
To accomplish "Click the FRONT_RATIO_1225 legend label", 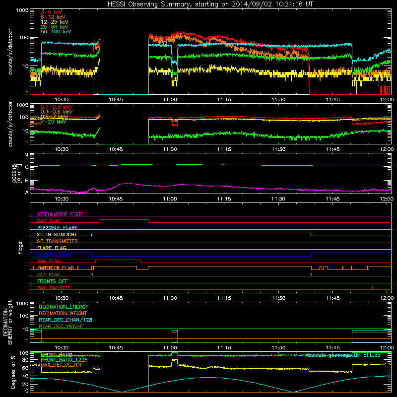I will [64, 360].
